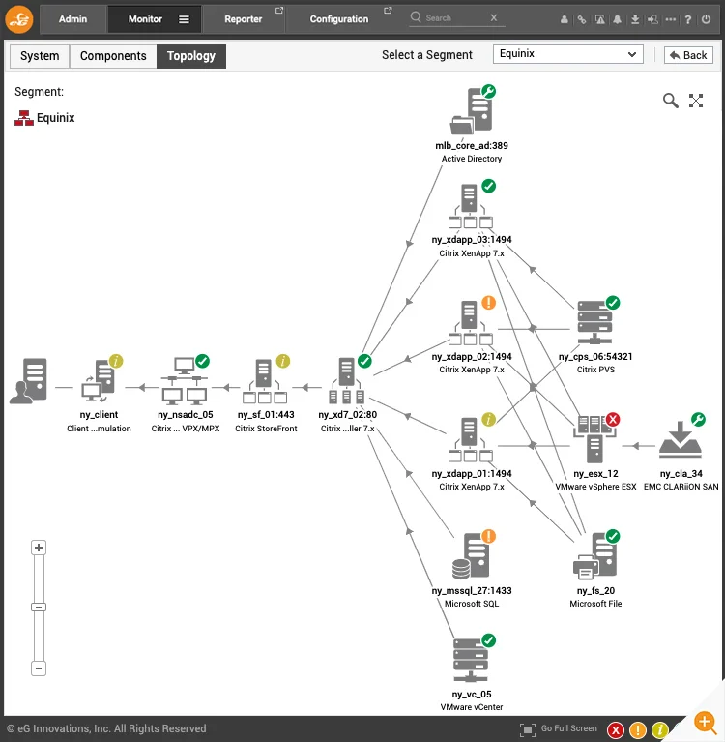725x742 pixels.
Task: Open the alarm warning triangle icon
Action: [x=600, y=19]
